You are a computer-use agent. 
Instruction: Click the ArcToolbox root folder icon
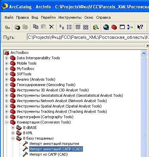[x=6, y=53]
